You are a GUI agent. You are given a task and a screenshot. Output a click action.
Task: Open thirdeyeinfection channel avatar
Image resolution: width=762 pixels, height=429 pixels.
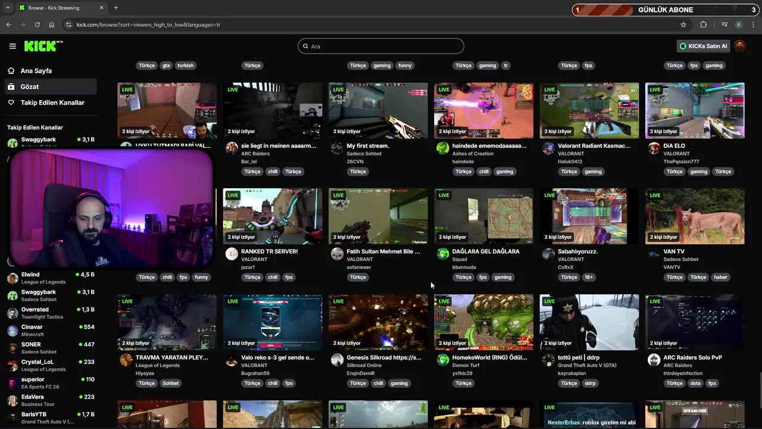[654, 360]
